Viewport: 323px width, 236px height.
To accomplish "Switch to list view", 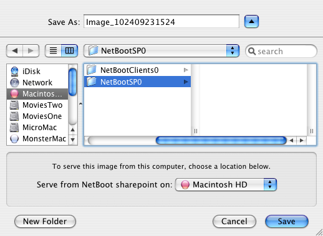I will [53, 50].
